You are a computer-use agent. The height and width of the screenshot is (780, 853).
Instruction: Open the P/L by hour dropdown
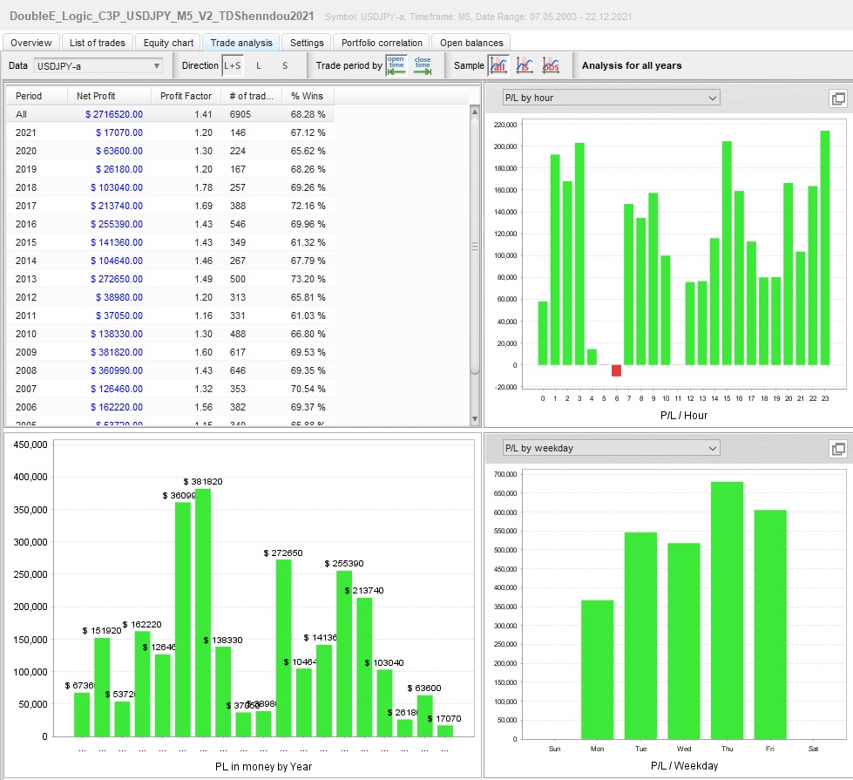tap(611, 98)
